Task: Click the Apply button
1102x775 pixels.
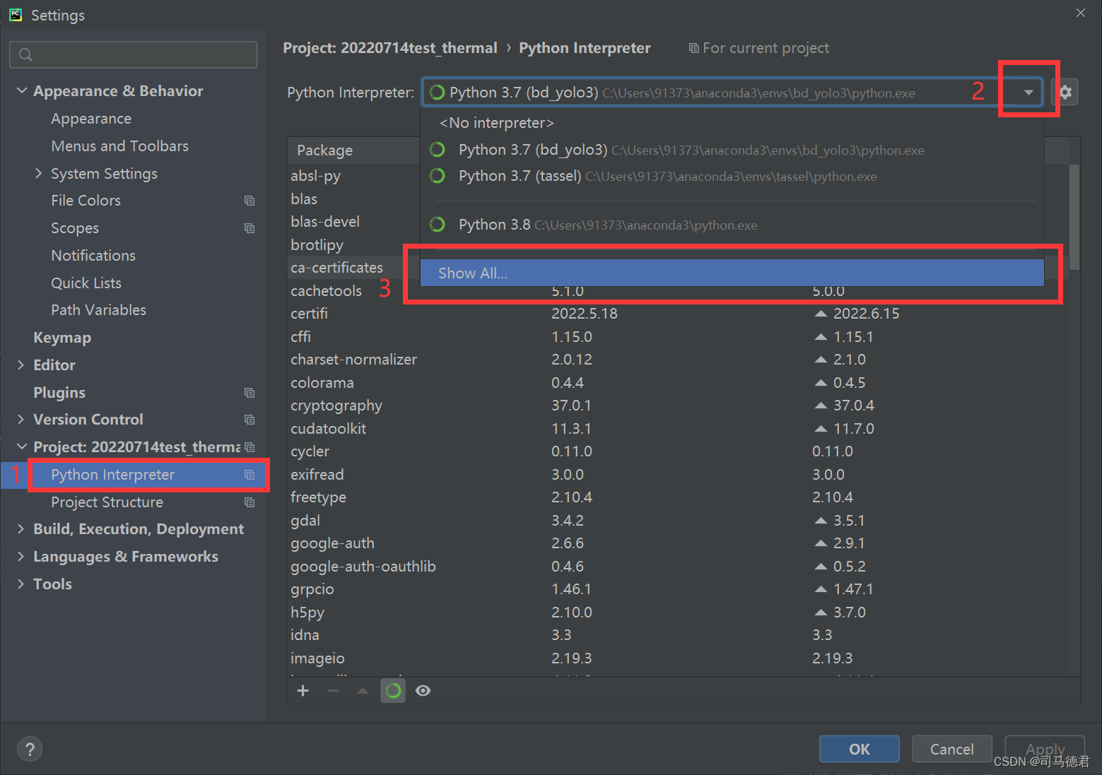Action: (1045, 749)
